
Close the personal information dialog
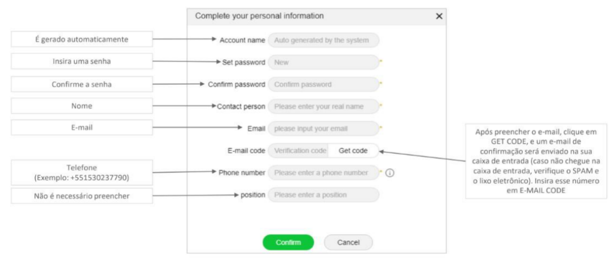439,17
